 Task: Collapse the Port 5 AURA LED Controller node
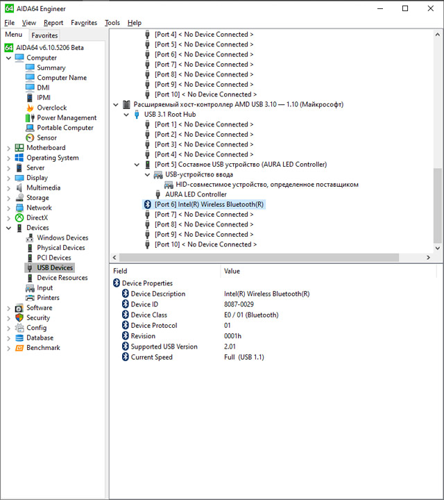pos(137,165)
